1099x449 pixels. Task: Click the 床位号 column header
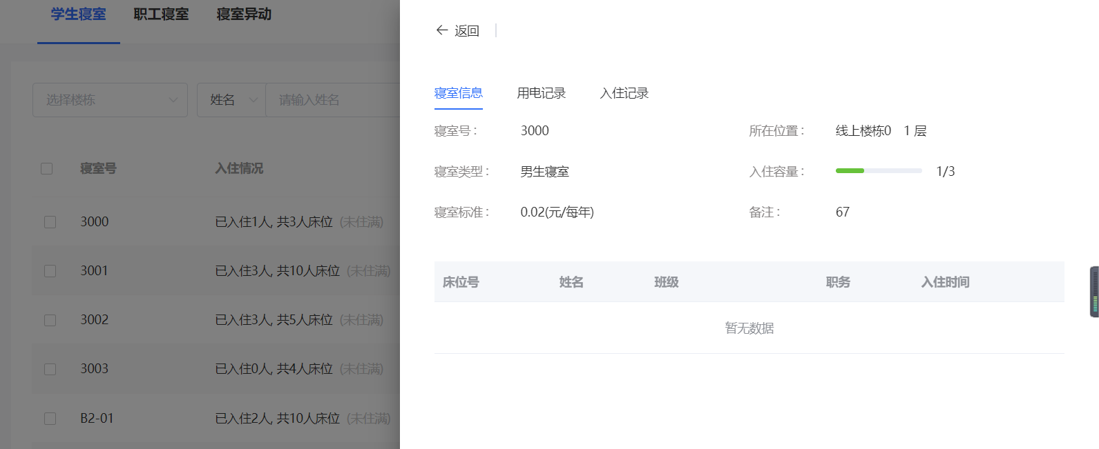[x=461, y=282]
